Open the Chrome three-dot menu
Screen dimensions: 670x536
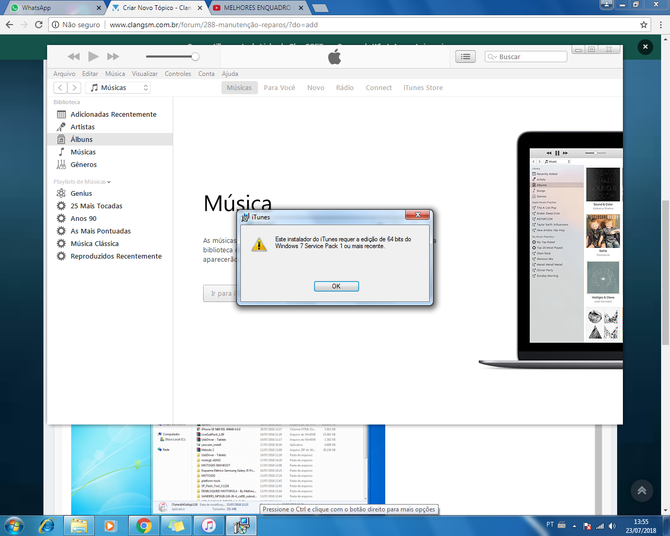(661, 25)
